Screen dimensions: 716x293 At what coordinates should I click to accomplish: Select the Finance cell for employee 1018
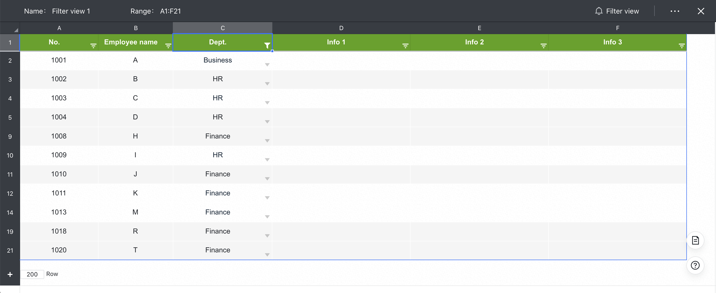[223, 231]
